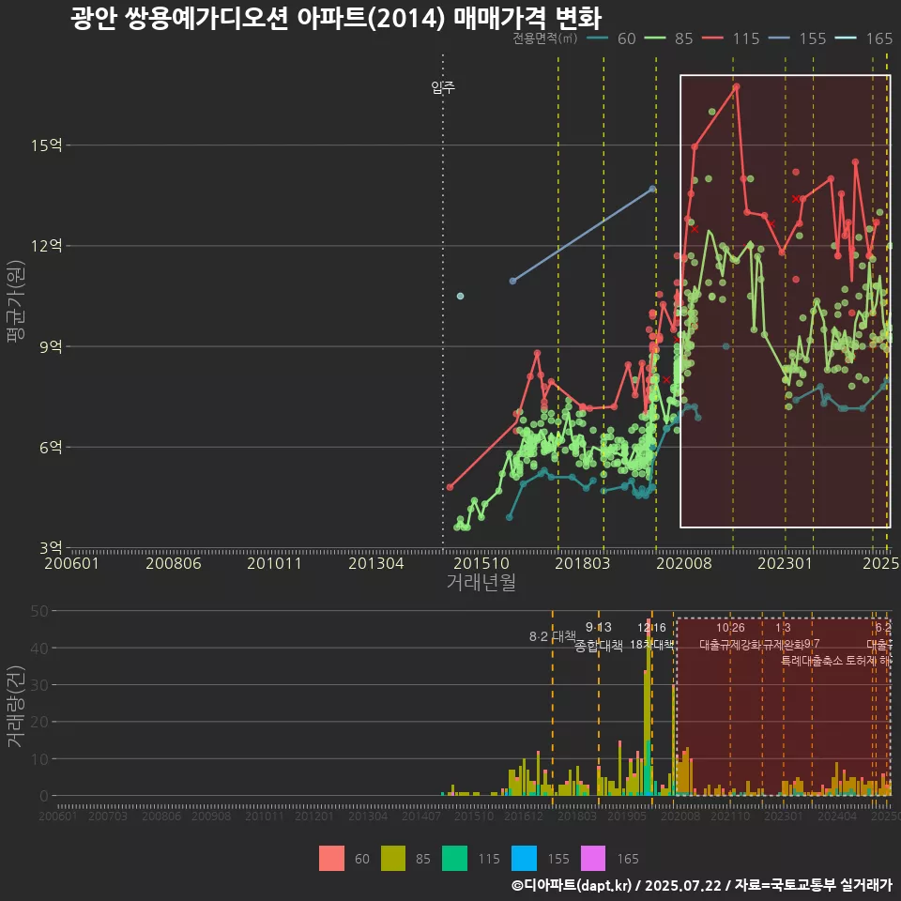The height and width of the screenshot is (901, 901).
Task: Click 202008 on the price chart's date axis
Action: pos(684,563)
